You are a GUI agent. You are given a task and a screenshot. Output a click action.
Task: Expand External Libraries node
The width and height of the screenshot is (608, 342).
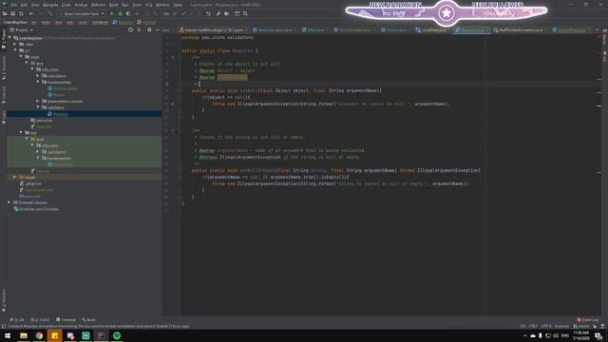pyautogui.click(x=9, y=202)
